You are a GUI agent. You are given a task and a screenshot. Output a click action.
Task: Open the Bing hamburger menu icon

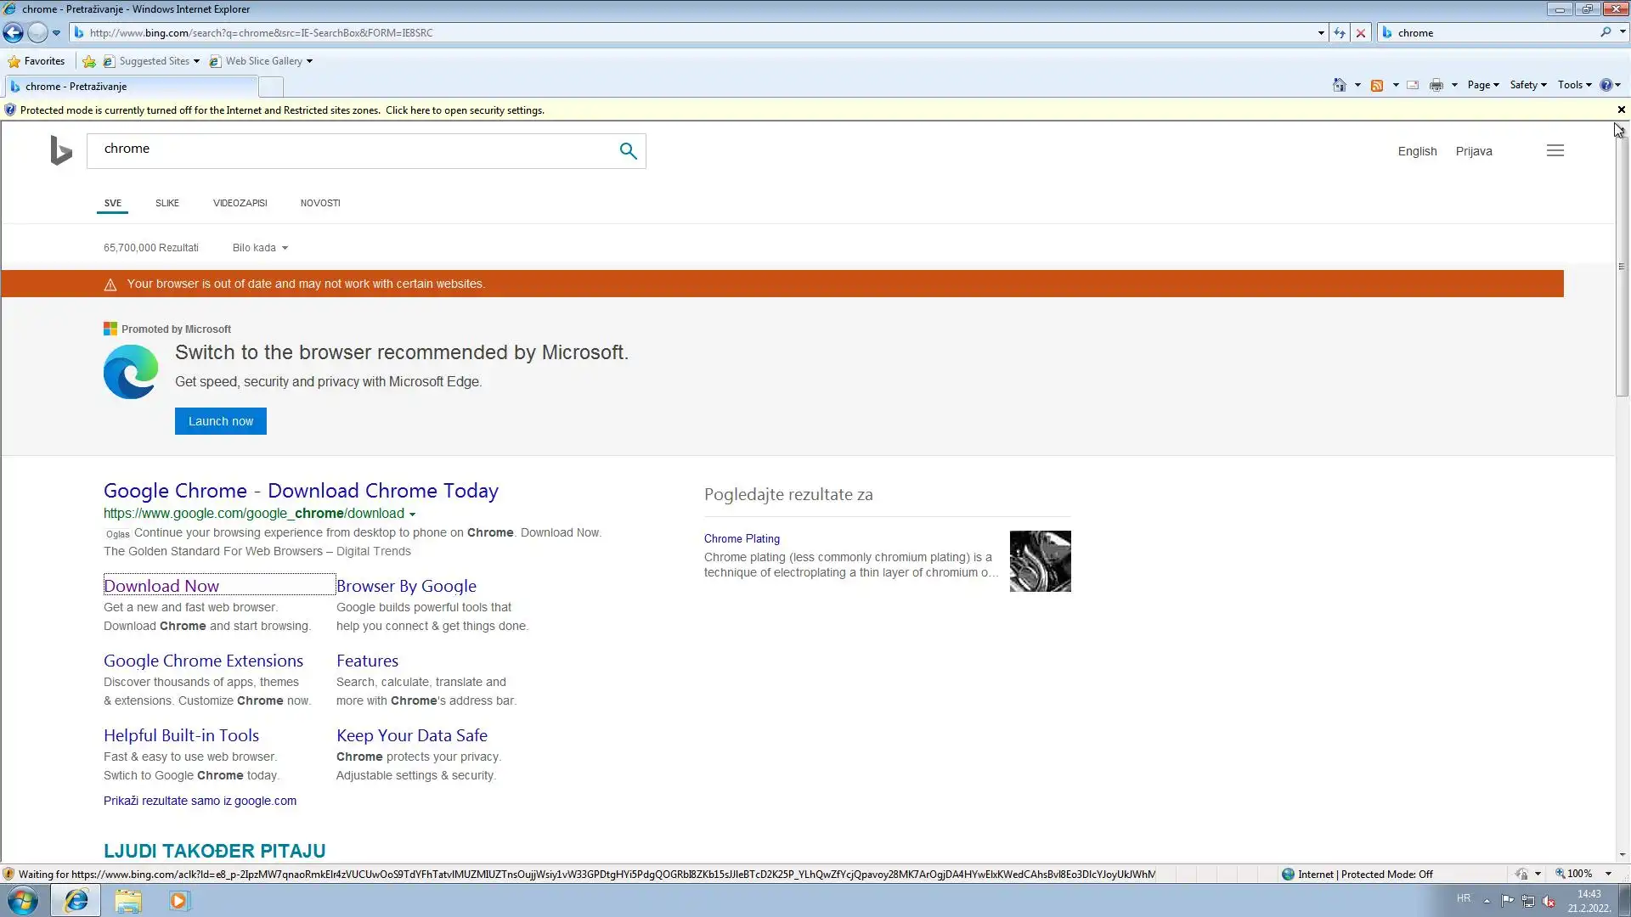1555,151
